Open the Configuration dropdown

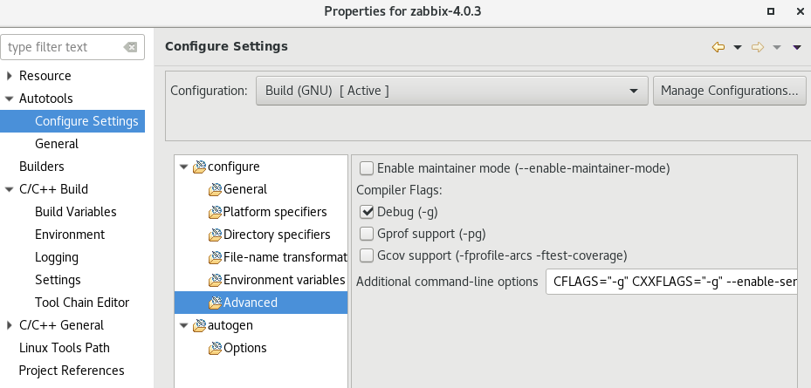tap(450, 91)
